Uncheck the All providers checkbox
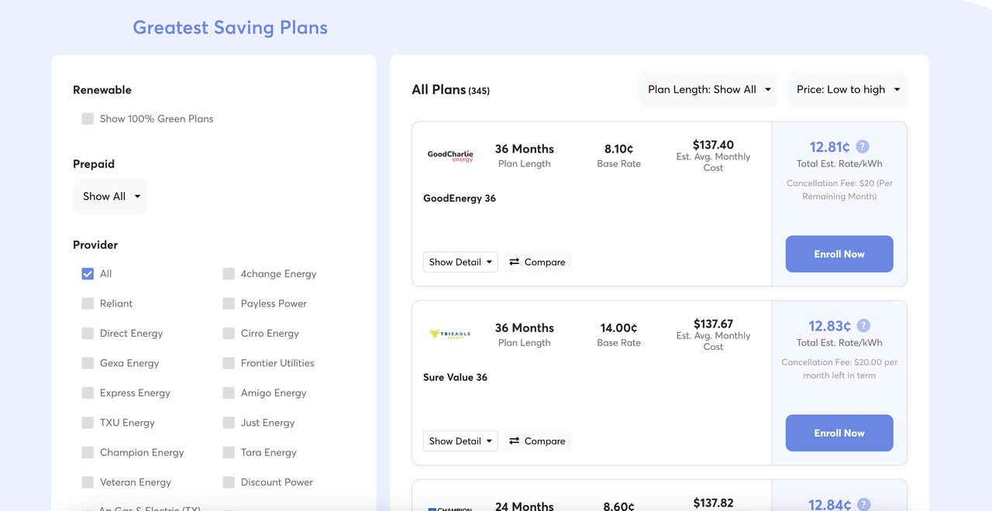 (88, 273)
